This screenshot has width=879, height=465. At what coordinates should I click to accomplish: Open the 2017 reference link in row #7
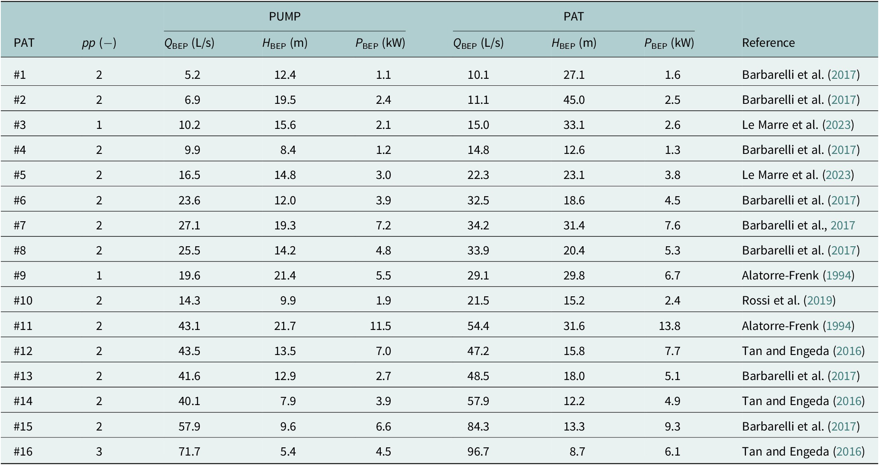[x=842, y=225]
